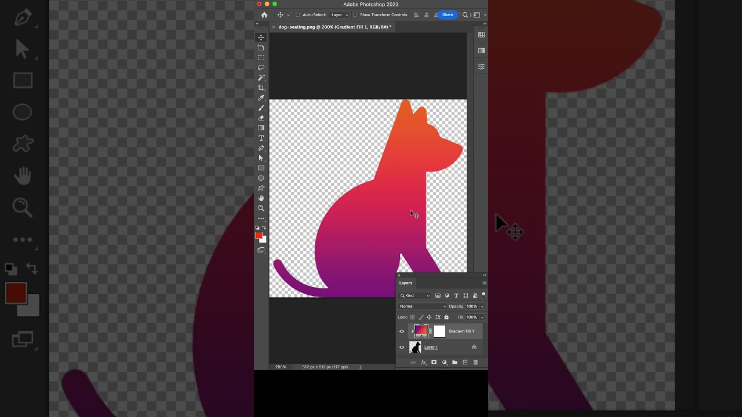Select the Eyedropper tool
The height and width of the screenshot is (417, 742).
pos(261,98)
